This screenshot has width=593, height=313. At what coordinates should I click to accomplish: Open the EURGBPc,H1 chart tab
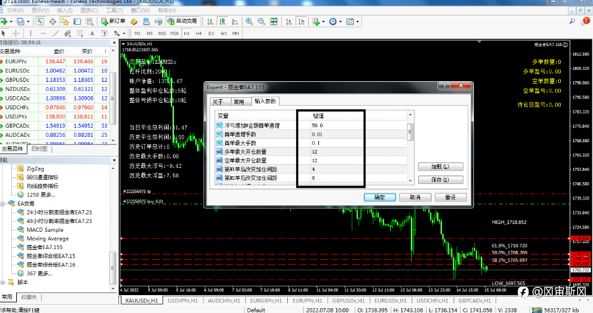pos(266,301)
